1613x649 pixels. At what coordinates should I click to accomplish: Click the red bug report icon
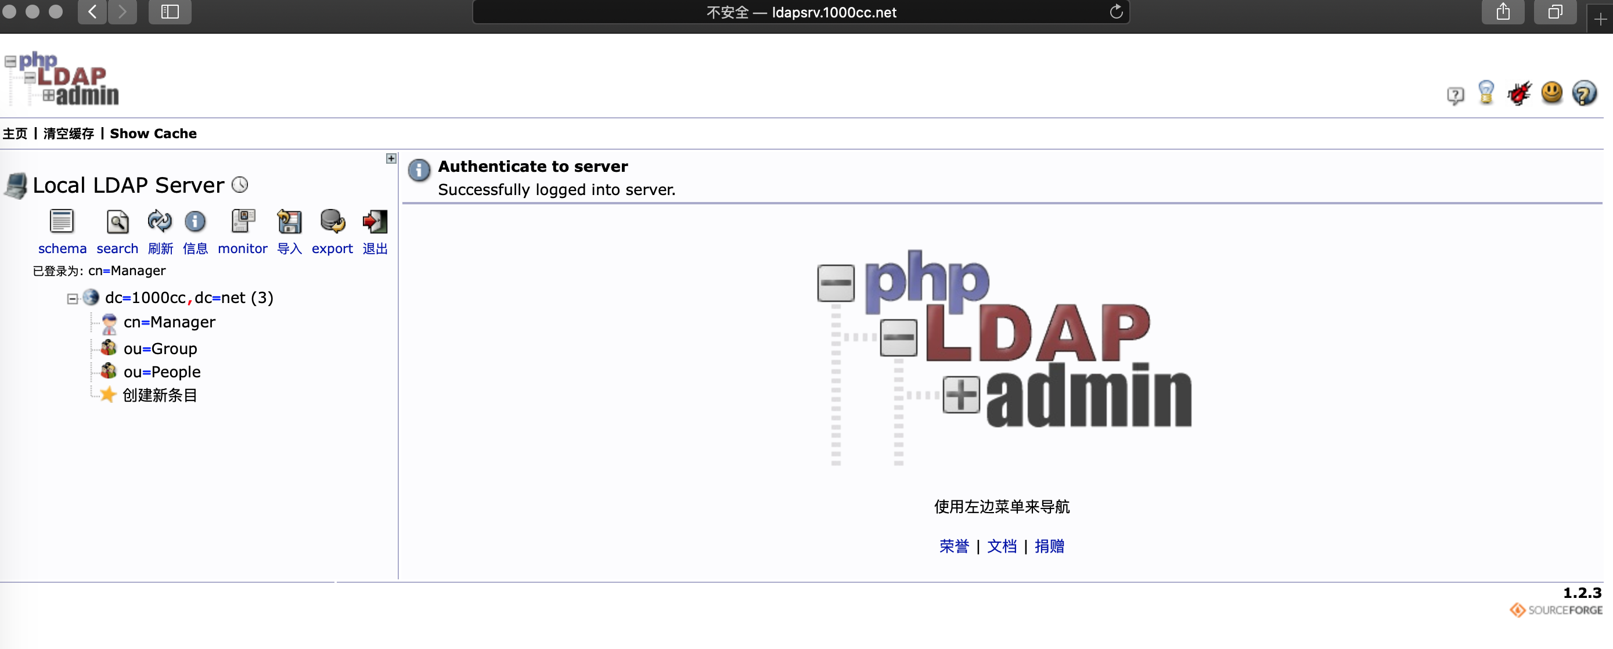tap(1519, 93)
